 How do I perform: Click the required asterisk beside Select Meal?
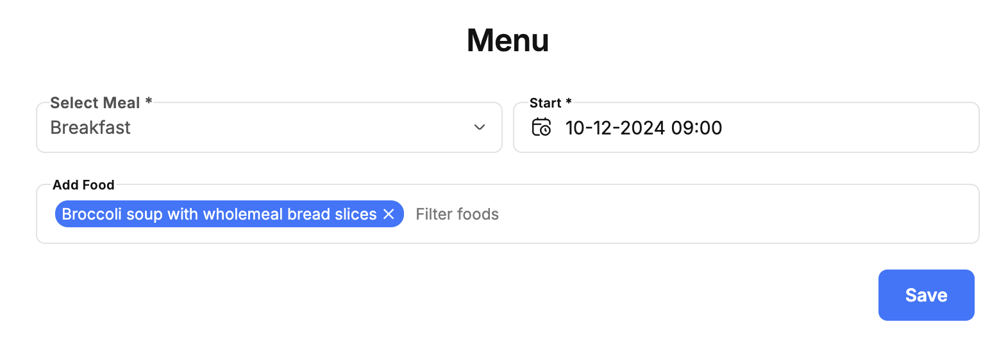149,101
